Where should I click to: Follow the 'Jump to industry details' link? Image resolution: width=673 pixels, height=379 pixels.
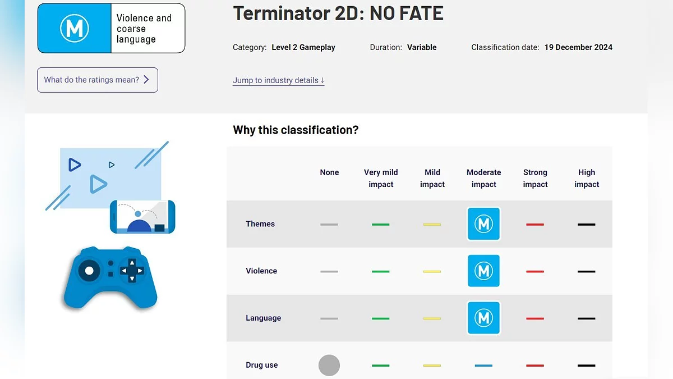(x=279, y=80)
